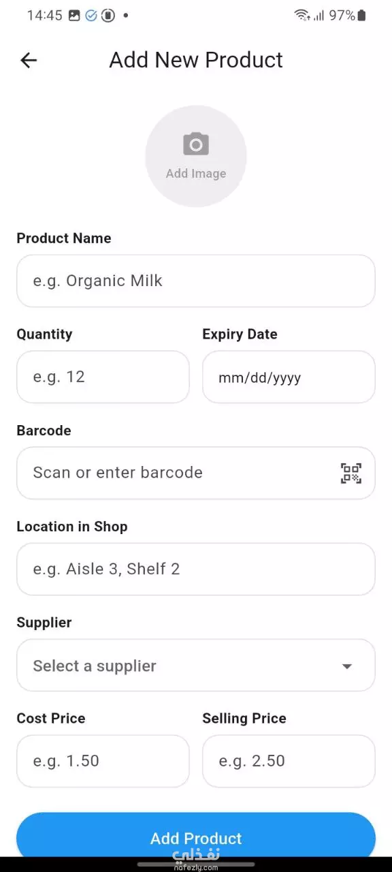Screen dimensions: 392x872
Task: Select the Location in Shop field
Action: pos(196,569)
